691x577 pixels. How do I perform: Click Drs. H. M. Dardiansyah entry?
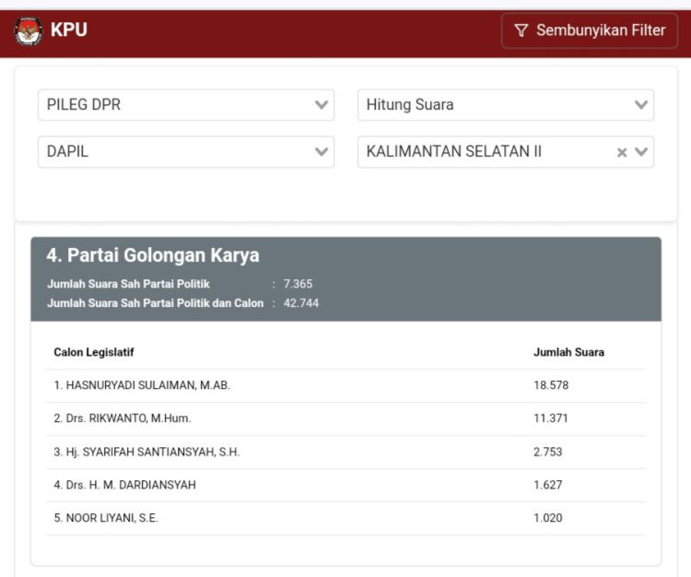(124, 485)
